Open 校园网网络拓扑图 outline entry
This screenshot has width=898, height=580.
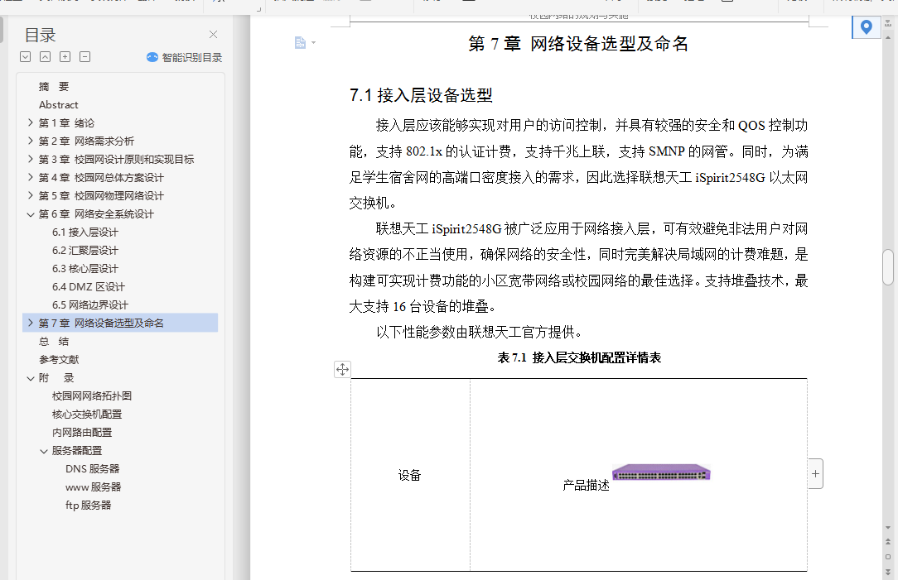pyautogui.click(x=92, y=396)
